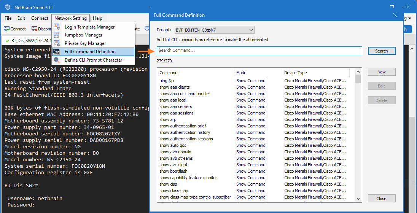
Task: Click the terminal scrollbar up arrow
Action: 412,49
